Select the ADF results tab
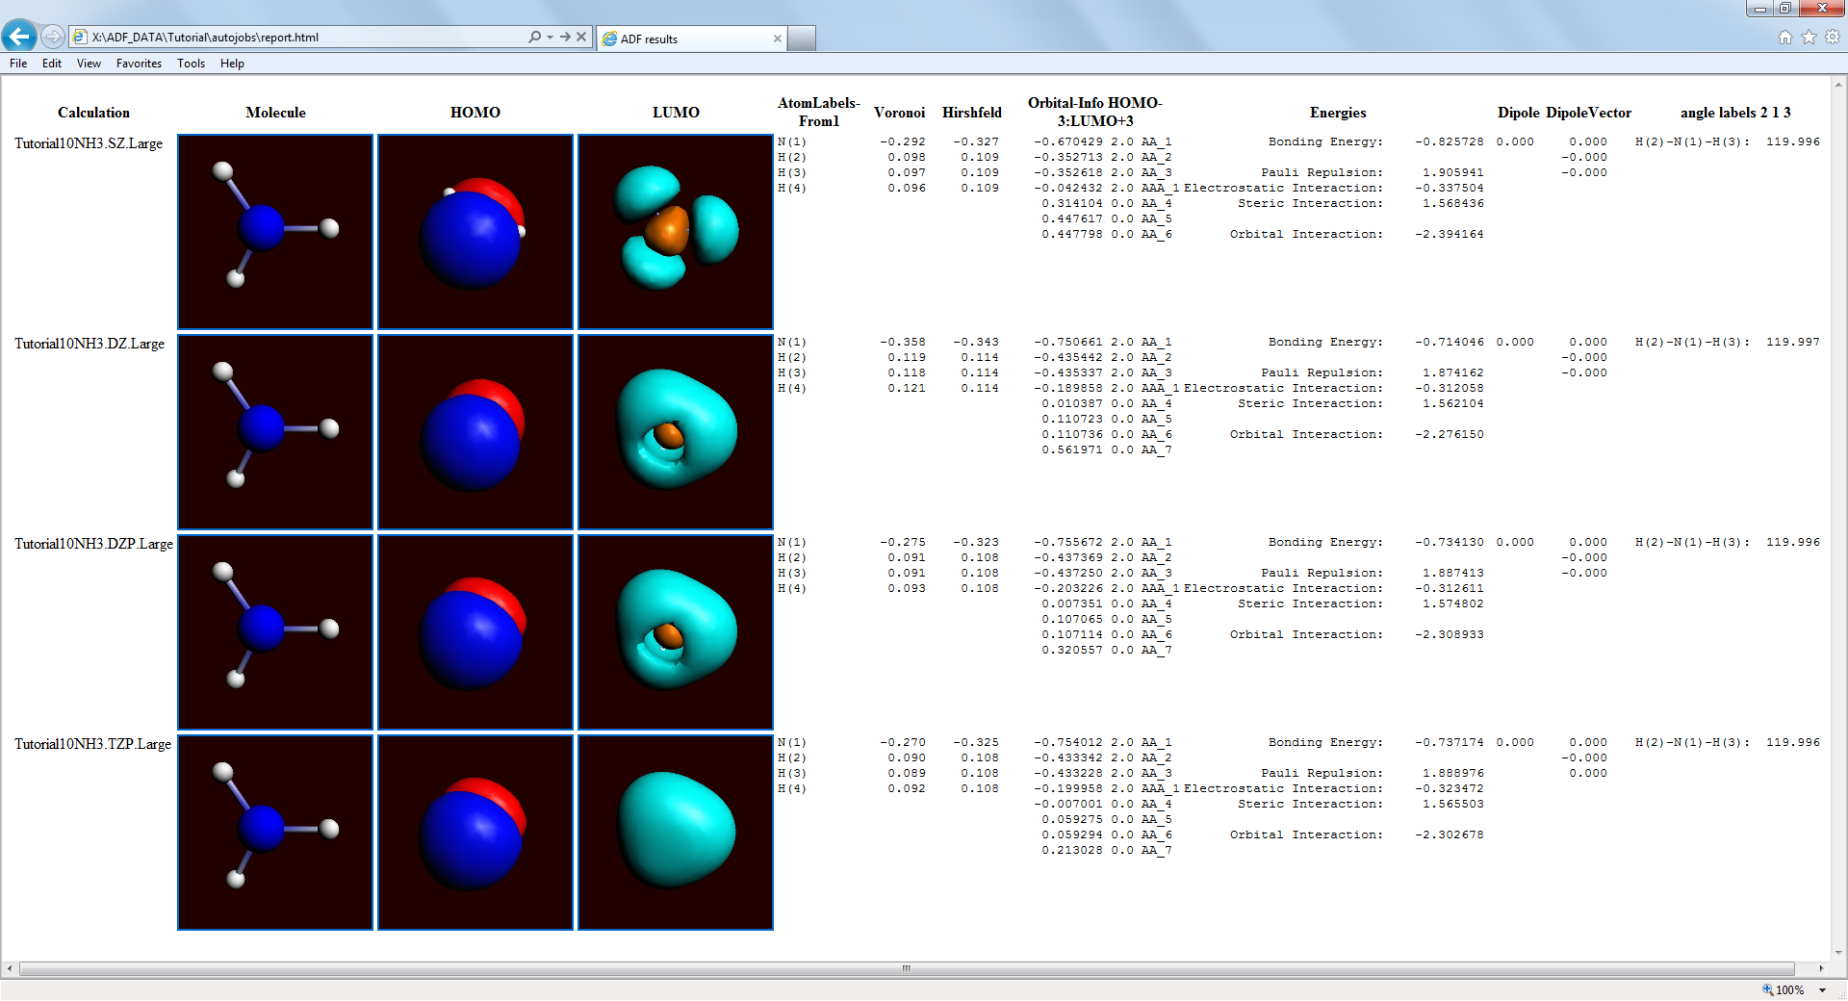The width and height of the screenshot is (1848, 1001). tap(691, 38)
